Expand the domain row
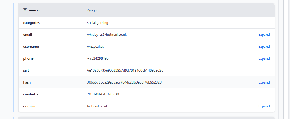The height and width of the screenshot is (119, 290). pos(264,106)
